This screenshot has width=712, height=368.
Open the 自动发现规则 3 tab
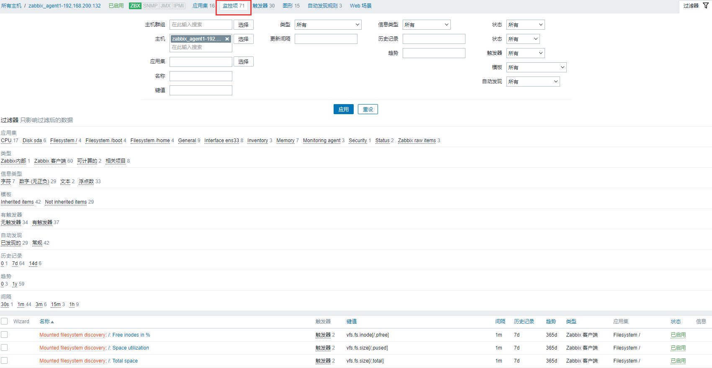click(325, 6)
